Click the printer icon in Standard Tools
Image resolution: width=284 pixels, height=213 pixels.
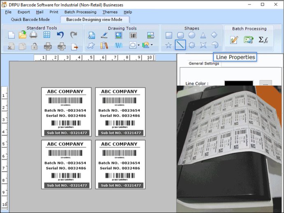click(x=33, y=35)
